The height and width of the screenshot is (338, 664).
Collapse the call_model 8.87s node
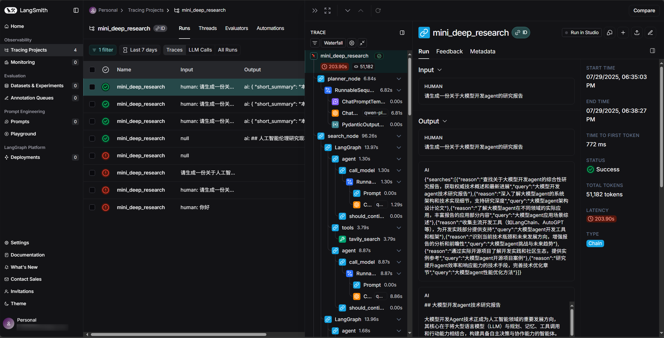[399, 262]
